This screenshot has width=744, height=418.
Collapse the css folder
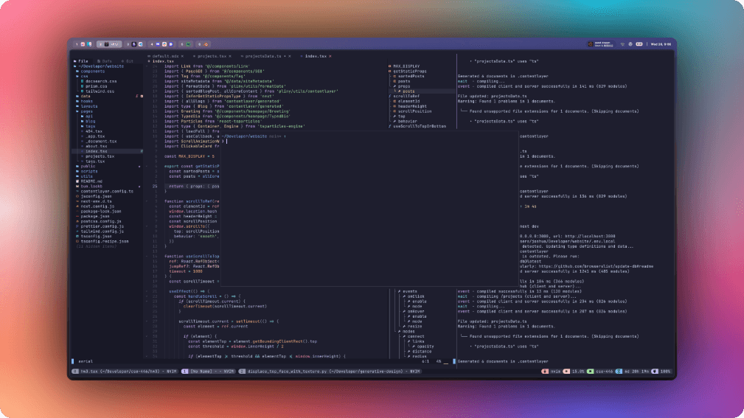(x=83, y=77)
